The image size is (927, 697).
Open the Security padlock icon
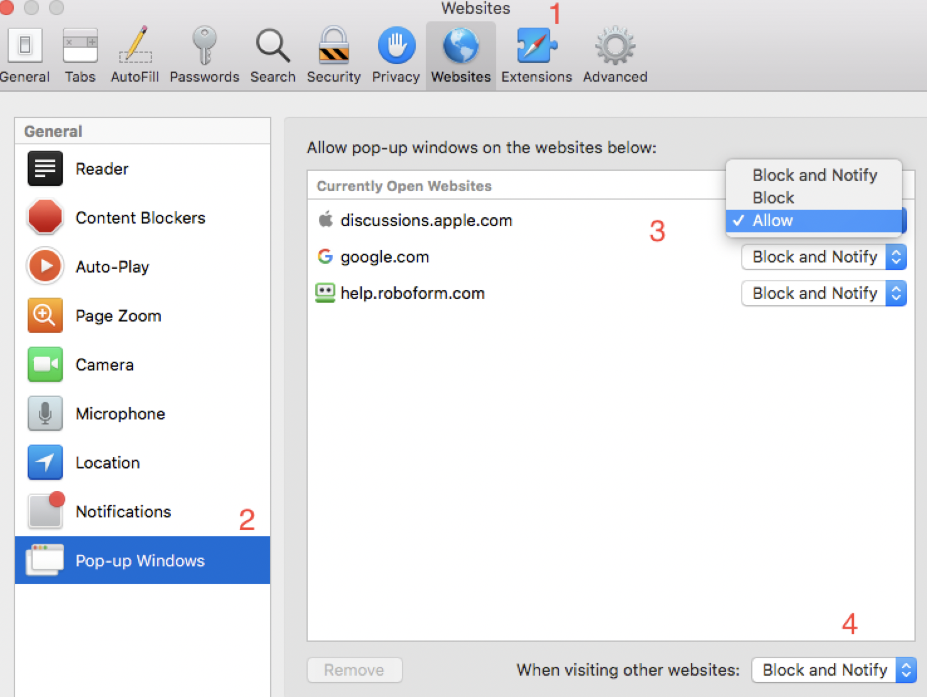[x=333, y=45]
